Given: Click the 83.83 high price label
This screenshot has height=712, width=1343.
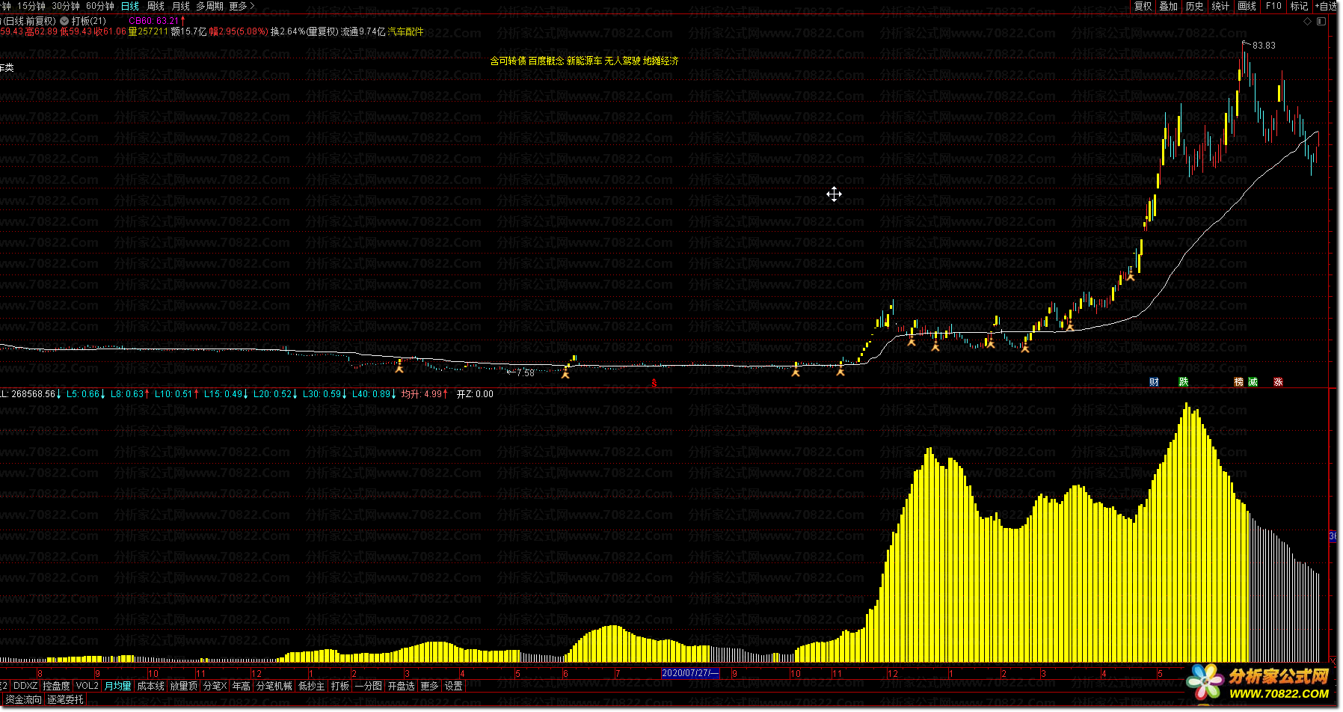Looking at the screenshot, I should [1264, 46].
